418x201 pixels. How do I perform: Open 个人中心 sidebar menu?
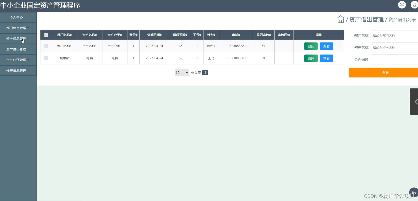(18, 17)
